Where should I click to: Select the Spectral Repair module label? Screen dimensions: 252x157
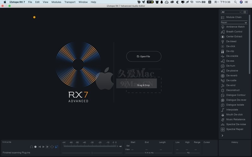235,129
